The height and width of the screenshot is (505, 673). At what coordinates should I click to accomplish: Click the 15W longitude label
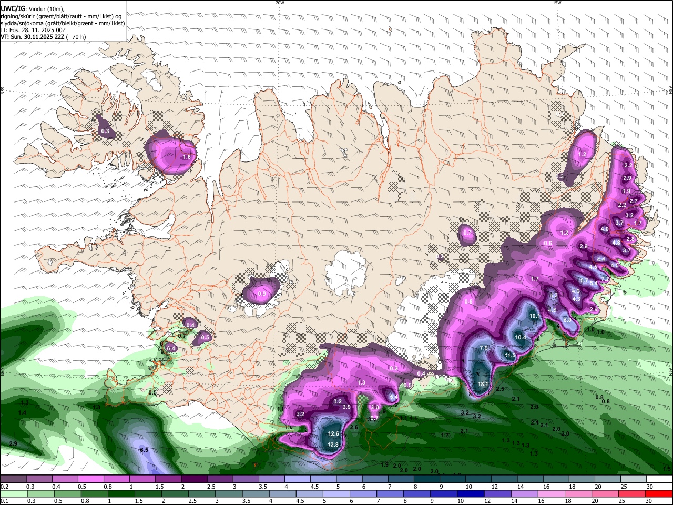coord(557,3)
